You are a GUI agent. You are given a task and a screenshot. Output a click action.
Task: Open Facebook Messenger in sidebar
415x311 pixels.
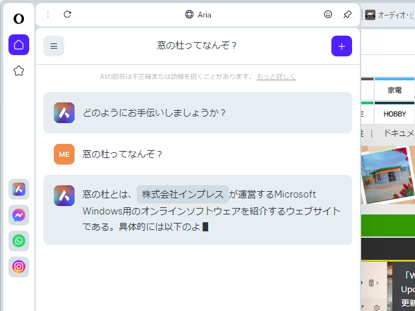[19, 215]
